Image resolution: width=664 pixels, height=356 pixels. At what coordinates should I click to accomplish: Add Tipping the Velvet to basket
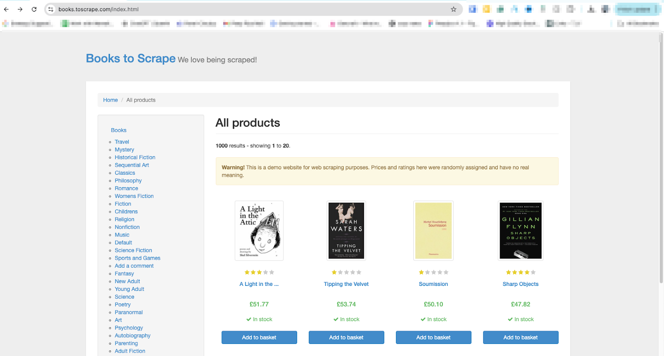(x=346, y=337)
